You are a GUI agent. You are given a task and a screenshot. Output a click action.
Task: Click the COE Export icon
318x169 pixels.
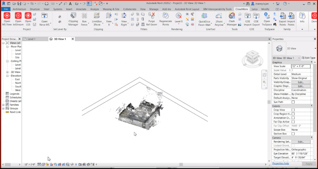pyautogui.click(x=256, y=16)
